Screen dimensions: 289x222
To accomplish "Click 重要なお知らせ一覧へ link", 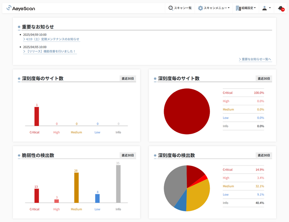I will point(255,59).
